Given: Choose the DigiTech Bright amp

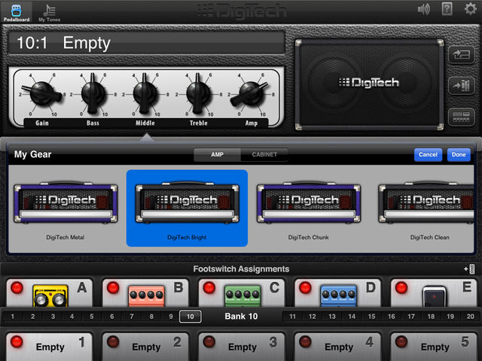Looking at the screenshot, I should (187, 208).
